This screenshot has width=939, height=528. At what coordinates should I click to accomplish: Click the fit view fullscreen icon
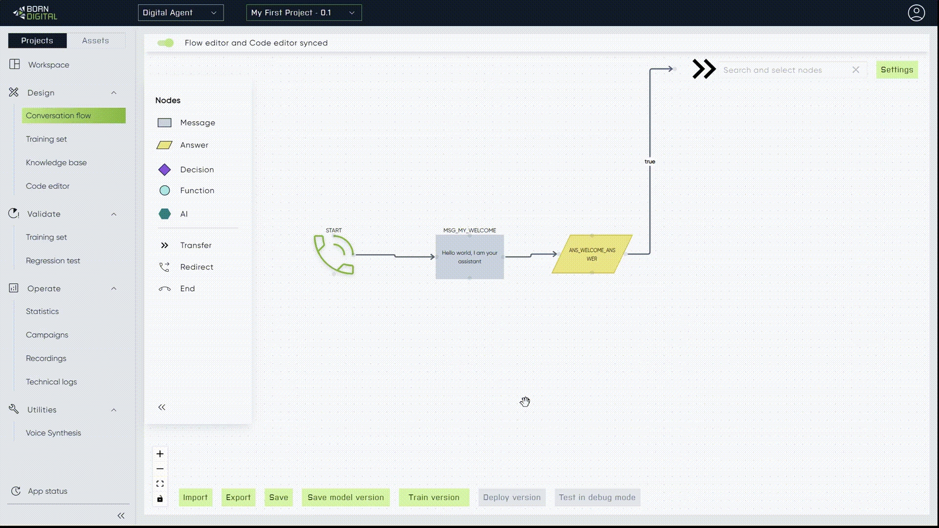(x=160, y=484)
